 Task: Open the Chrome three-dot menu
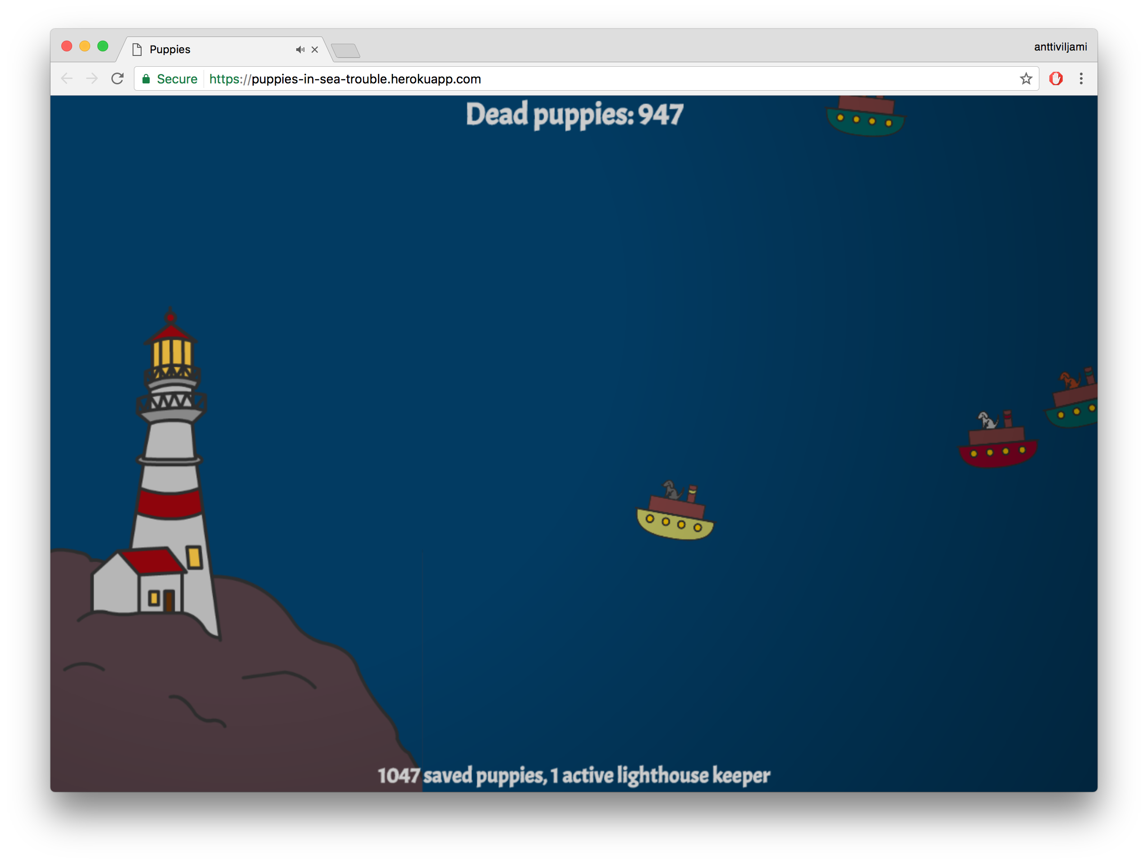1081,79
